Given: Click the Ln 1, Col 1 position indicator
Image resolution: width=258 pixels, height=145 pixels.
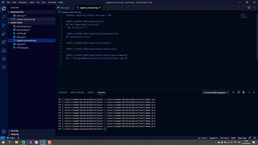Looking at the screenshot, I should click(x=202, y=138).
